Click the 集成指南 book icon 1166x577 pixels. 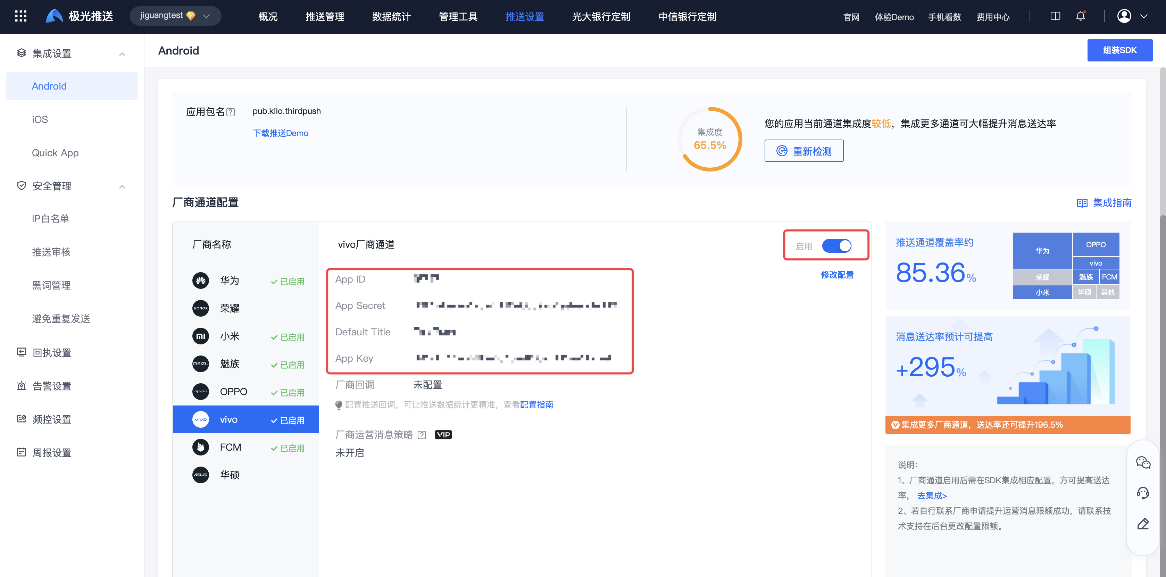1082,203
